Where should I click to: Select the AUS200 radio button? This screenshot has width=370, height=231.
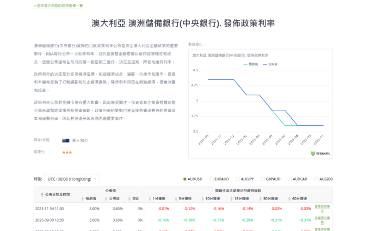(x=316, y=179)
